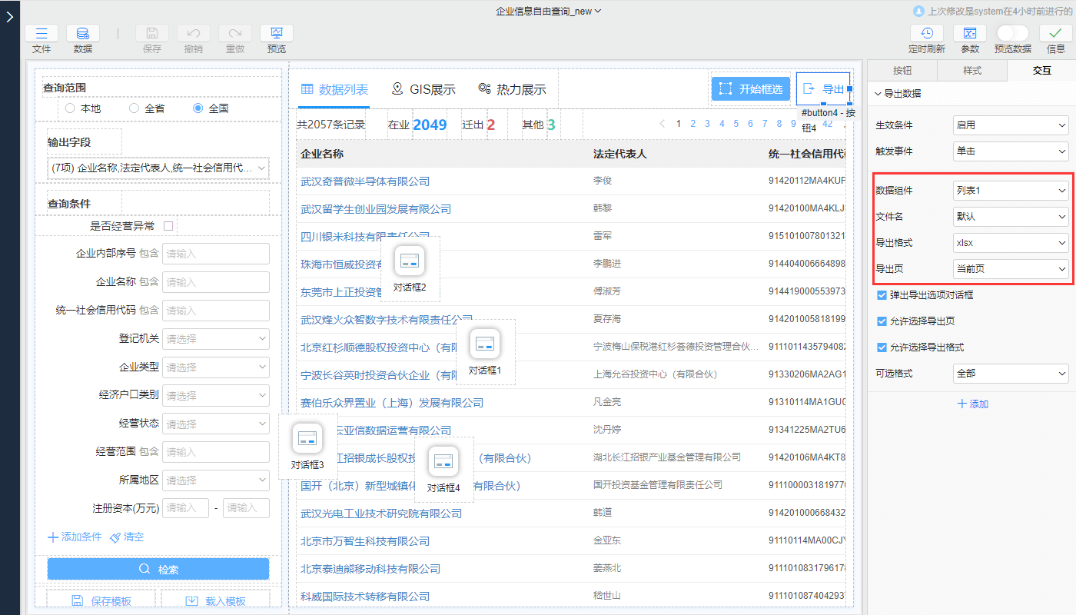The width and height of the screenshot is (1076, 615).
Task: Click the 检索 search button
Action: pos(158,569)
